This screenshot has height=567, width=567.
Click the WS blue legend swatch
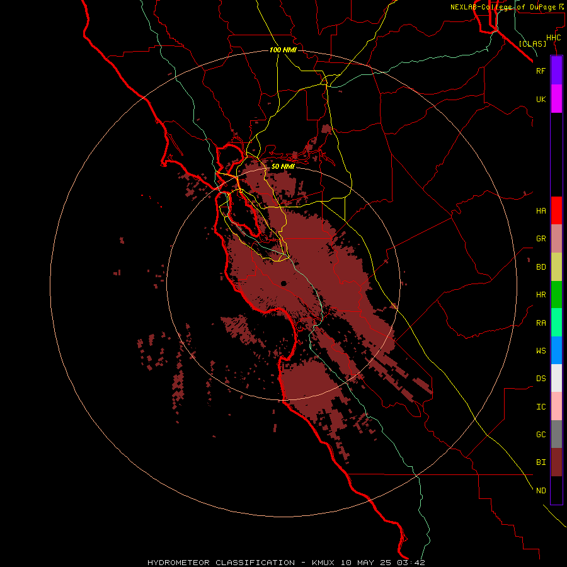pyautogui.click(x=556, y=350)
